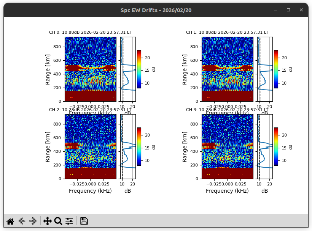Click the CH 0 dB colorbar
Image resolution: width=312 pixels, height=231 pixels.
point(139,69)
